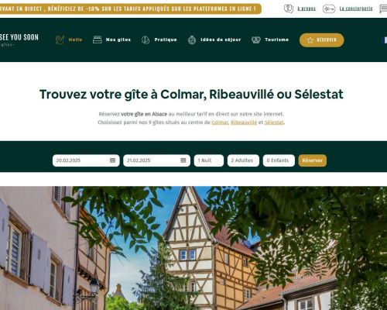Click the key icon beside La conciergerie

pos(329,9)
